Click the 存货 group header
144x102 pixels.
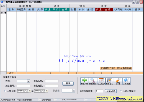pos(104,6)
